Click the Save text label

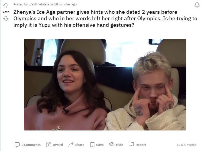(100, 145)
